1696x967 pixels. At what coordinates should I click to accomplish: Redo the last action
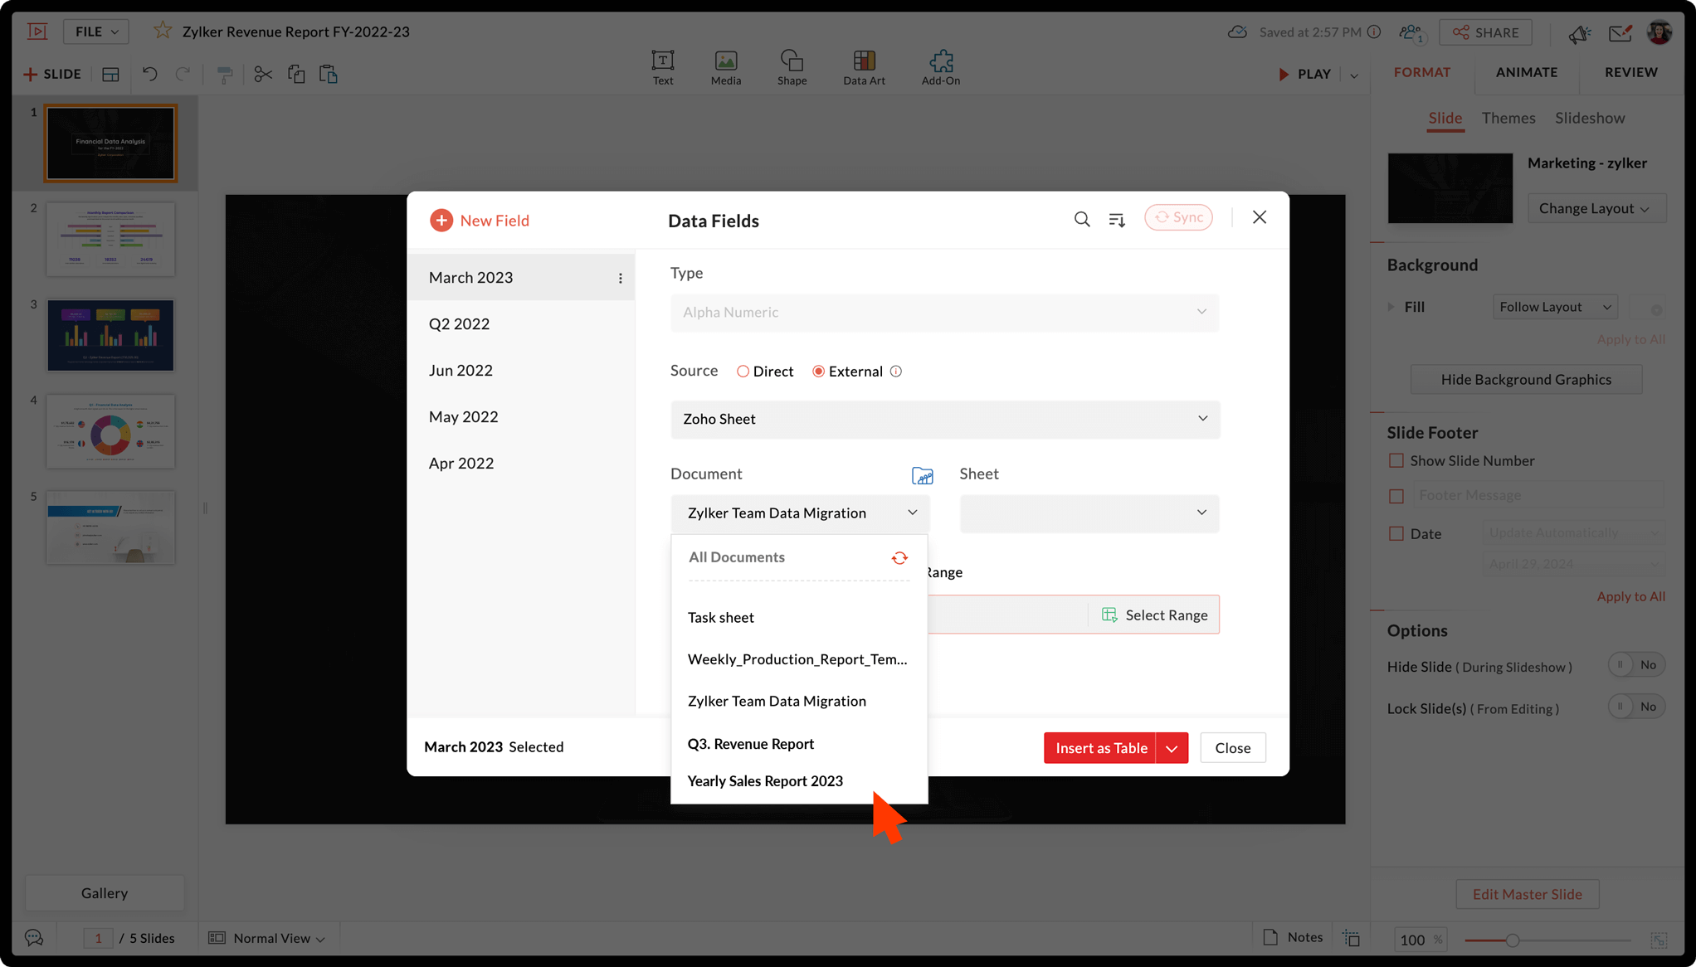[x=183, y=74]
